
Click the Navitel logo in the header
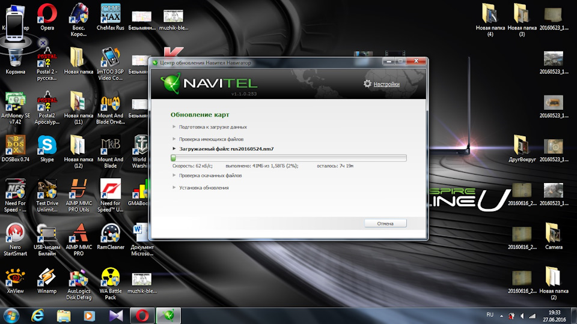[209, 83]
